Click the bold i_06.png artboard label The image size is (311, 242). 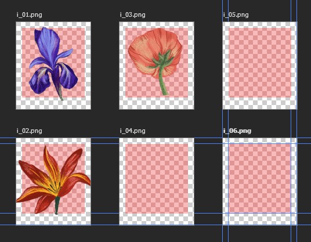(237, 131)
